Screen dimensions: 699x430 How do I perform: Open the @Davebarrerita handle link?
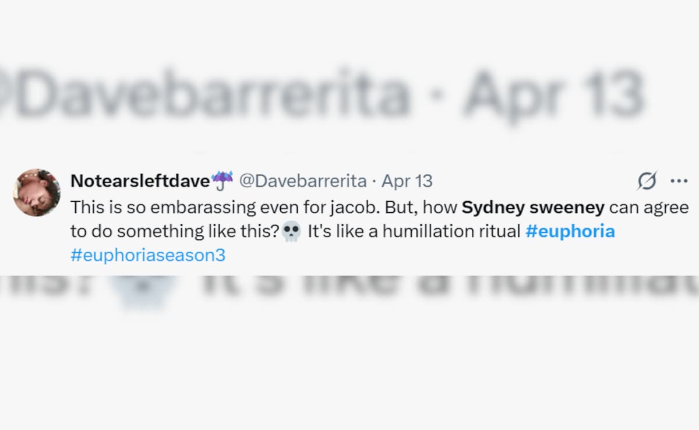[x=303, y=181]
